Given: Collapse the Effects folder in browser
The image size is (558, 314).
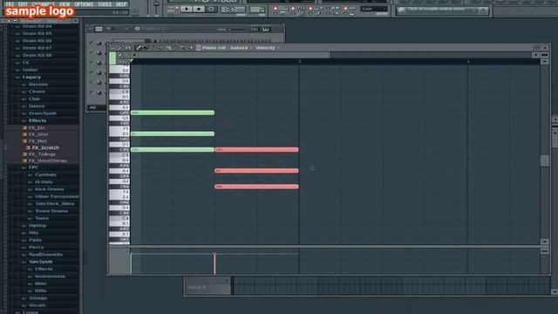Looking at the screenshot, I should (x=37, y=120).
